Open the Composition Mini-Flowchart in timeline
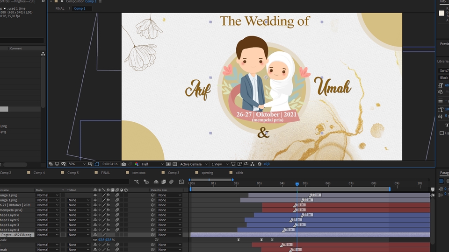The height and width of the screenshot is (252, 449). coord(136,182)
